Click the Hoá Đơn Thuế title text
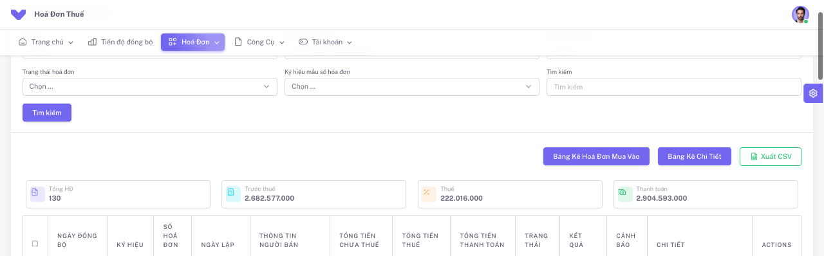The width and height of the screenshot is (824, 256). pyautogui.click(x=59, y=14)
